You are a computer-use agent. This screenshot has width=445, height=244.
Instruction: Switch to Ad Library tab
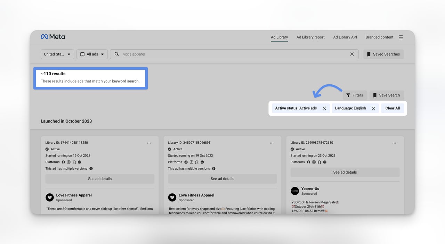280,37
